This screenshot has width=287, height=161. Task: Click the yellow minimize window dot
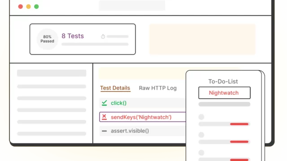click(x=28, y=7)
